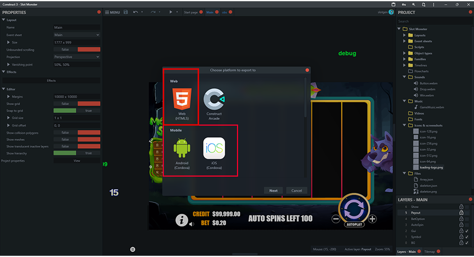This screenshot has height=257, width=474.
Task: Open the MENU hamburger menu
Action: 113,13
